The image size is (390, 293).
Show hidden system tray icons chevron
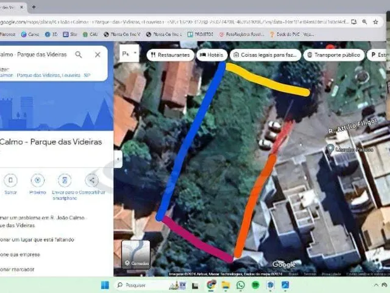pos(376,285)
